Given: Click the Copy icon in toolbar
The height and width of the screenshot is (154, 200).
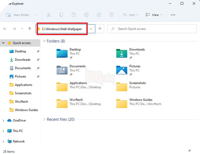Looking at the screenshot, I should point(61,15).
